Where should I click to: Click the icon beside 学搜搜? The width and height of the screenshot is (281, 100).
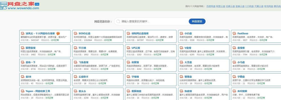click(128, 77)
